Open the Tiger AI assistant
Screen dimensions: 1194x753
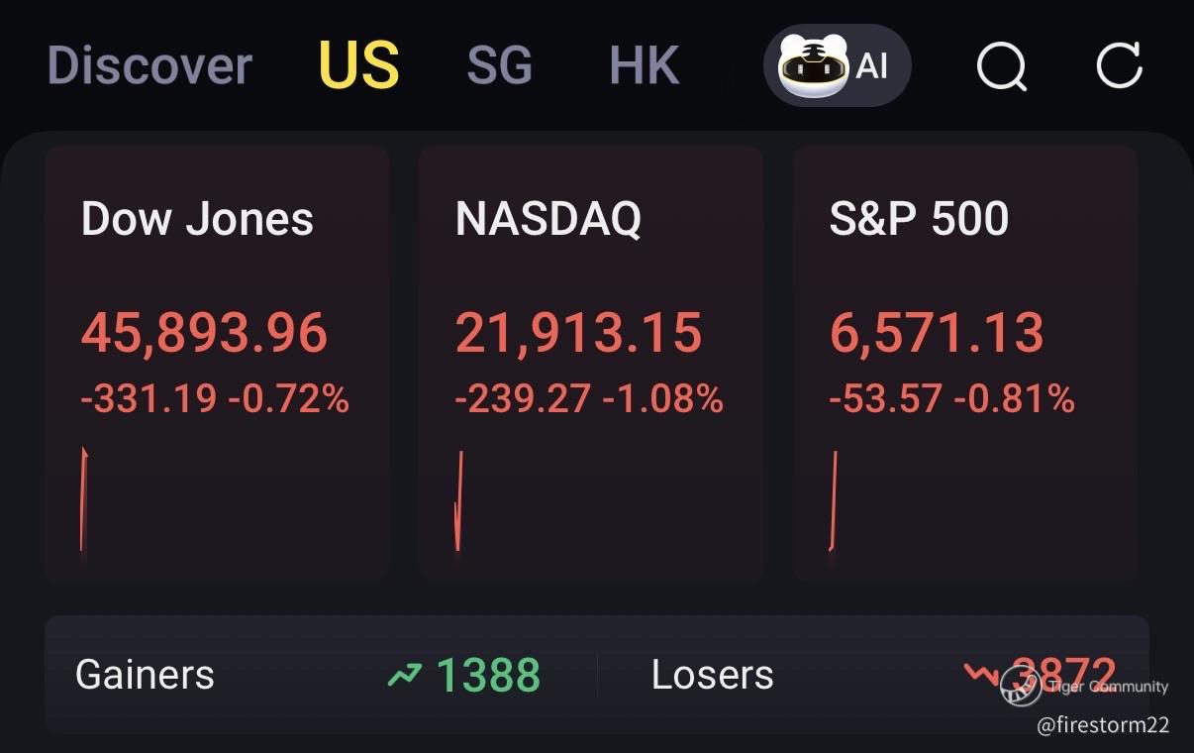837,66
